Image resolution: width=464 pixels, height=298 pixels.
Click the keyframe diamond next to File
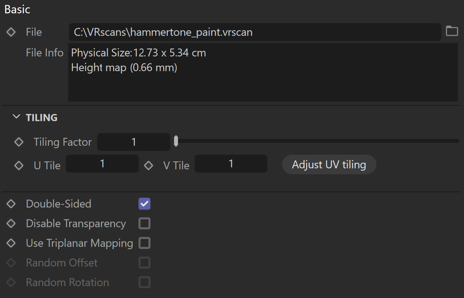(x=11, y=32)
